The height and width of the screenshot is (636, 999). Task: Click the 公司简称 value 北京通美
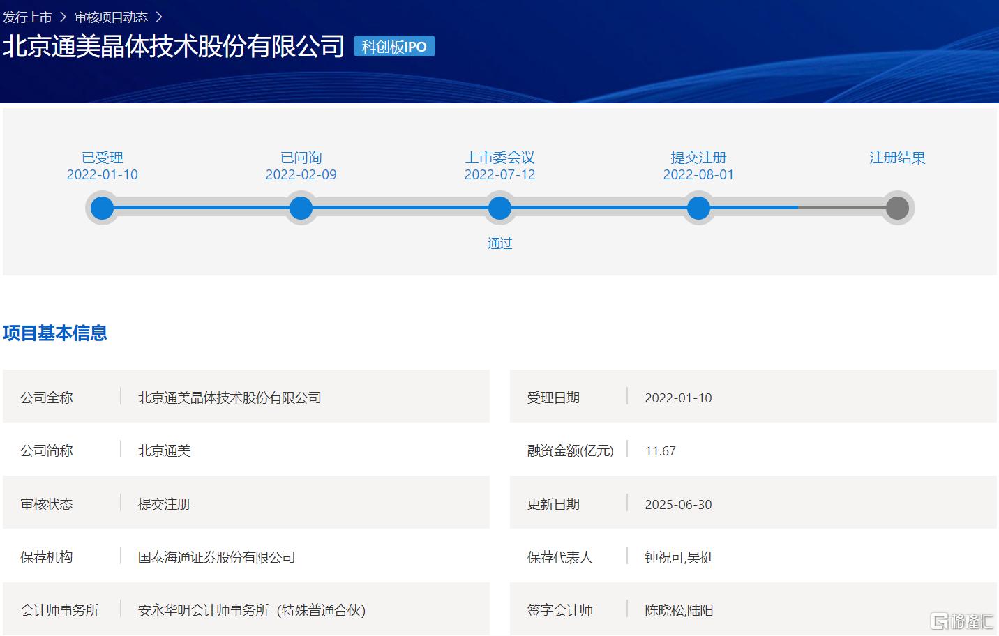tap(165, 450)
